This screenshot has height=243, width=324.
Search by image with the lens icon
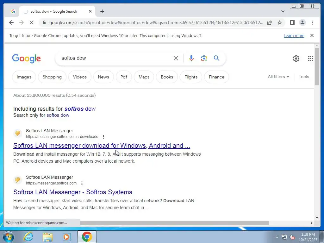pos(204,58)
